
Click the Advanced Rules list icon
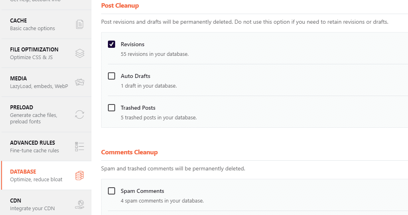tap(79, 147)
